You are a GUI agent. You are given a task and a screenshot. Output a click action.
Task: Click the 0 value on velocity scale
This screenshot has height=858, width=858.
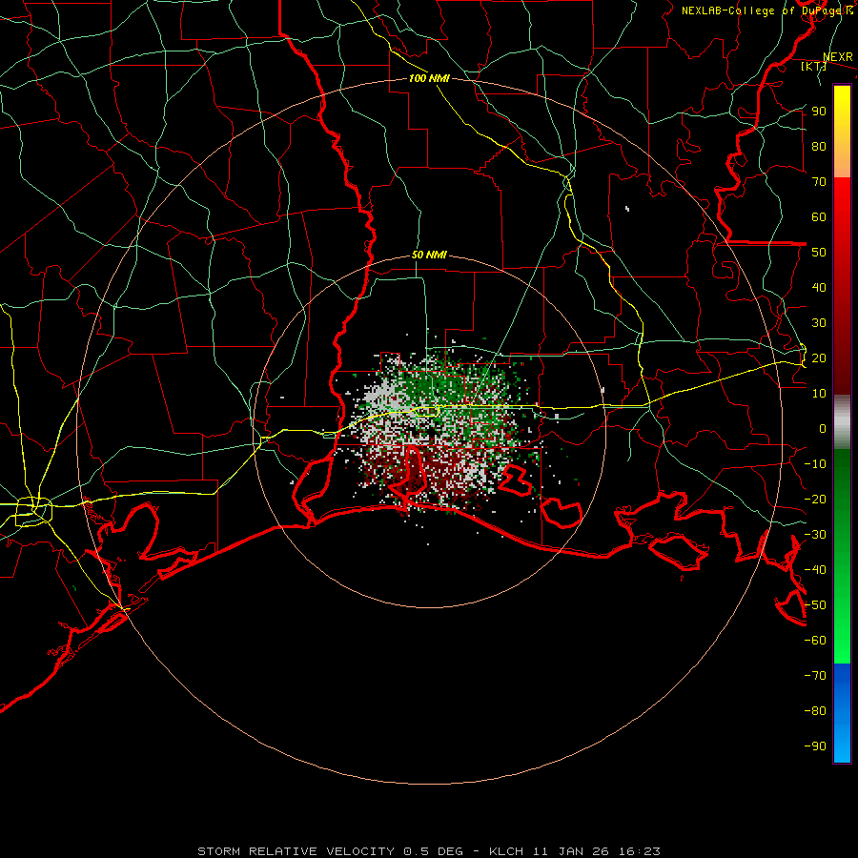click(823, 429)
